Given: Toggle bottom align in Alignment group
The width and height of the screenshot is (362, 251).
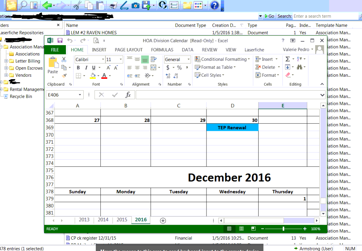Looking at the screenshot, I should (145, 59).
